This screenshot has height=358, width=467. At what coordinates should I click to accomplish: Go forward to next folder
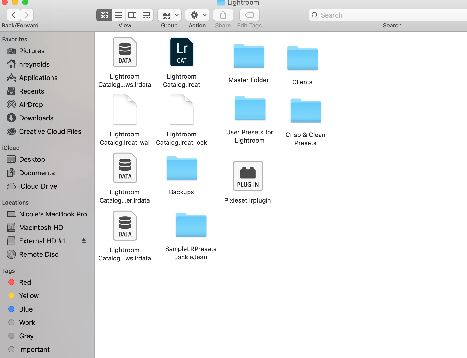(27, 15)
